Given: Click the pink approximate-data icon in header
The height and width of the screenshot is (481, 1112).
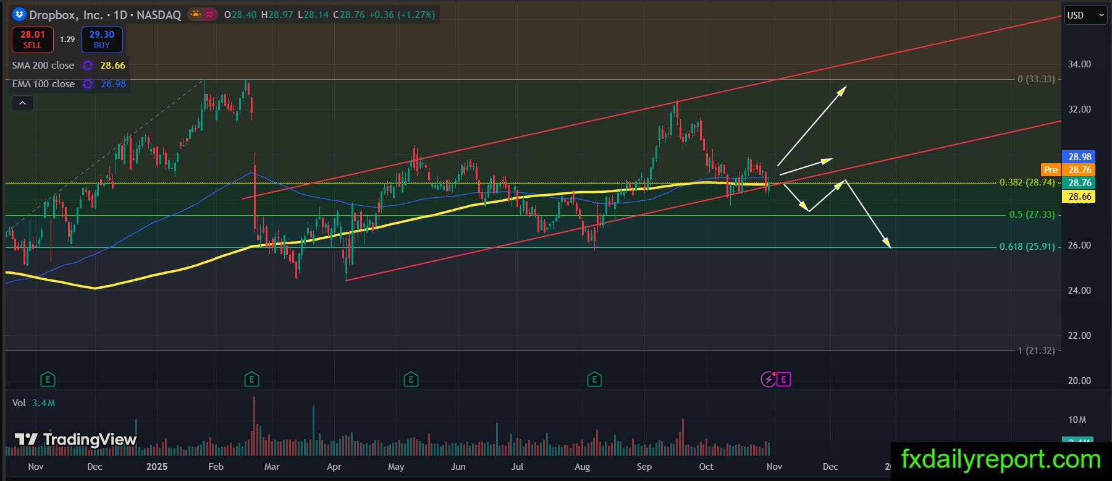Looking at the screenshot, I should coord(210,14).
